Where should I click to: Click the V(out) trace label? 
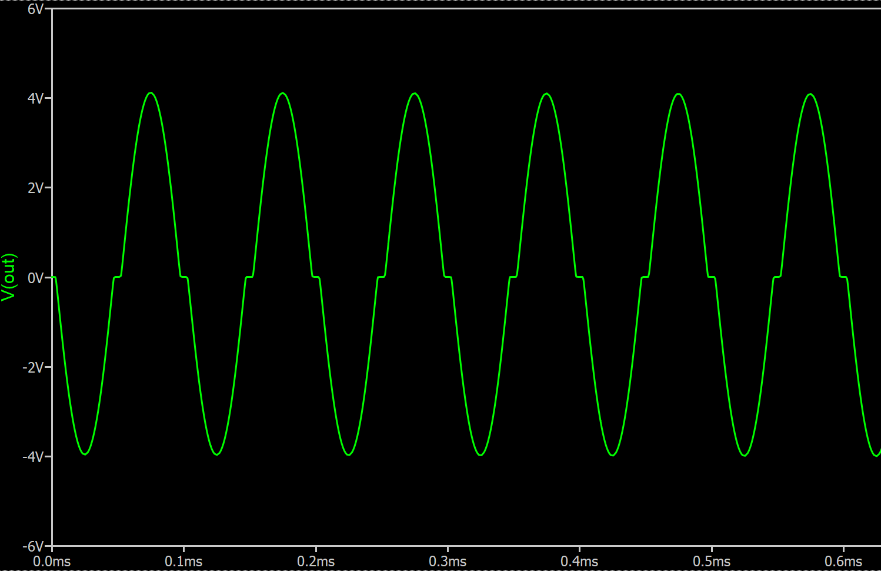click(8, 277)
